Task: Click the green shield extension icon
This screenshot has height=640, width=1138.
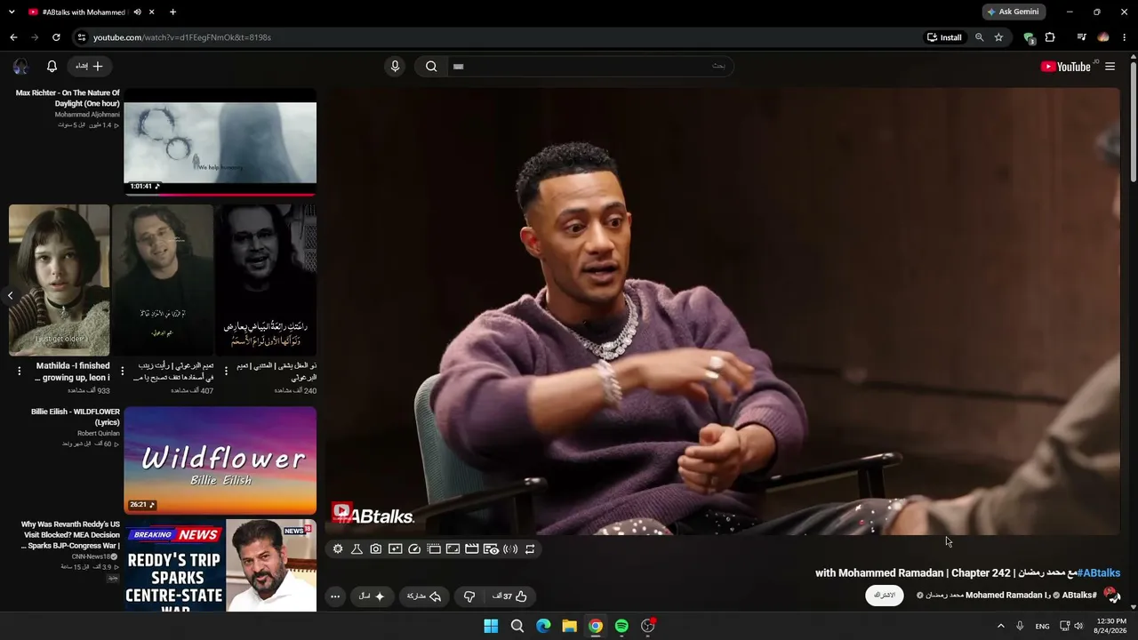Action: 1029,37
